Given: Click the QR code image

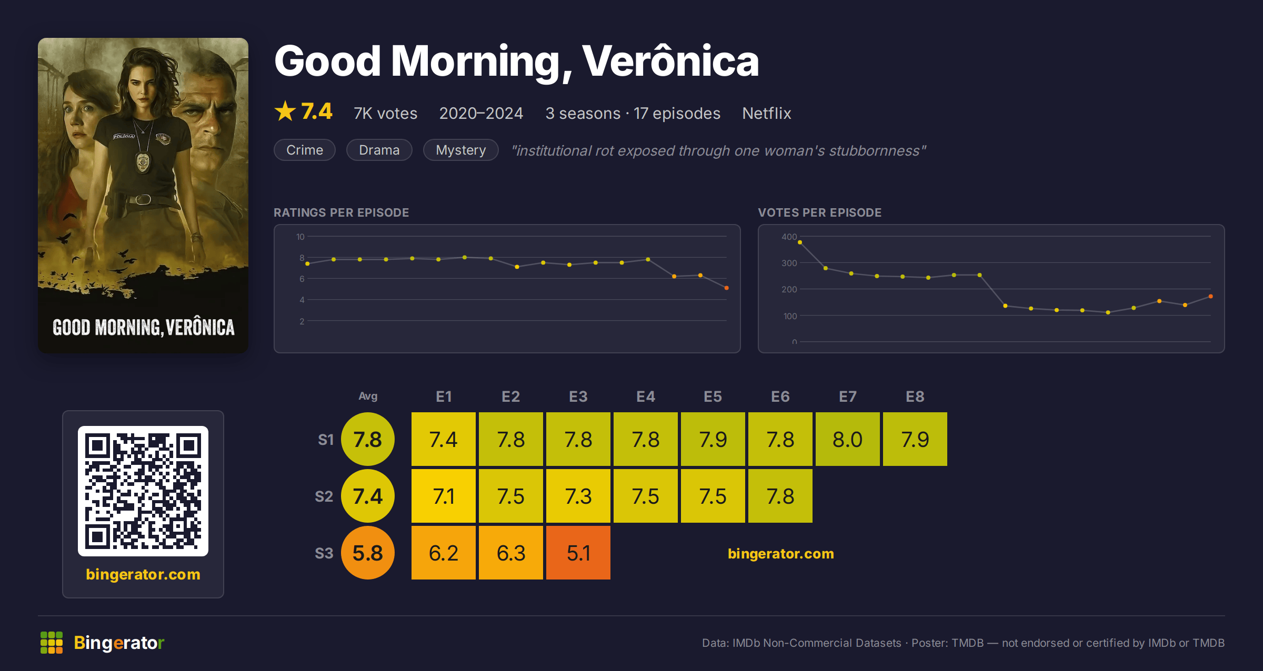Looking at the screenshot, I should pyautogui.click(x=143, y=491).
